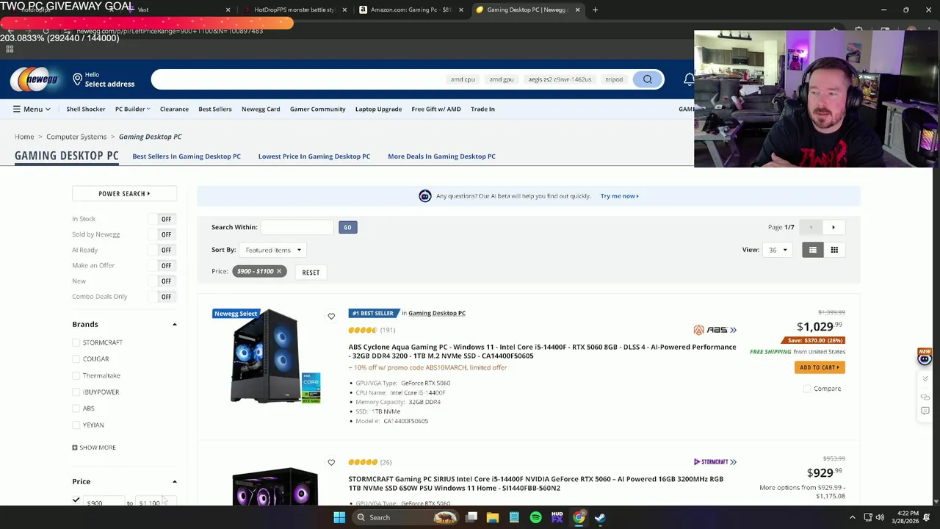Image resolution: width=940 pixels, height=529 pixels.
Task: Open the View 36 items dropdown
Action: (x=778, y=250)
